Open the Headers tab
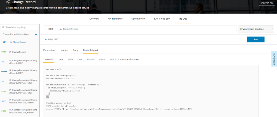277x117 pixels. coord(64,50)
